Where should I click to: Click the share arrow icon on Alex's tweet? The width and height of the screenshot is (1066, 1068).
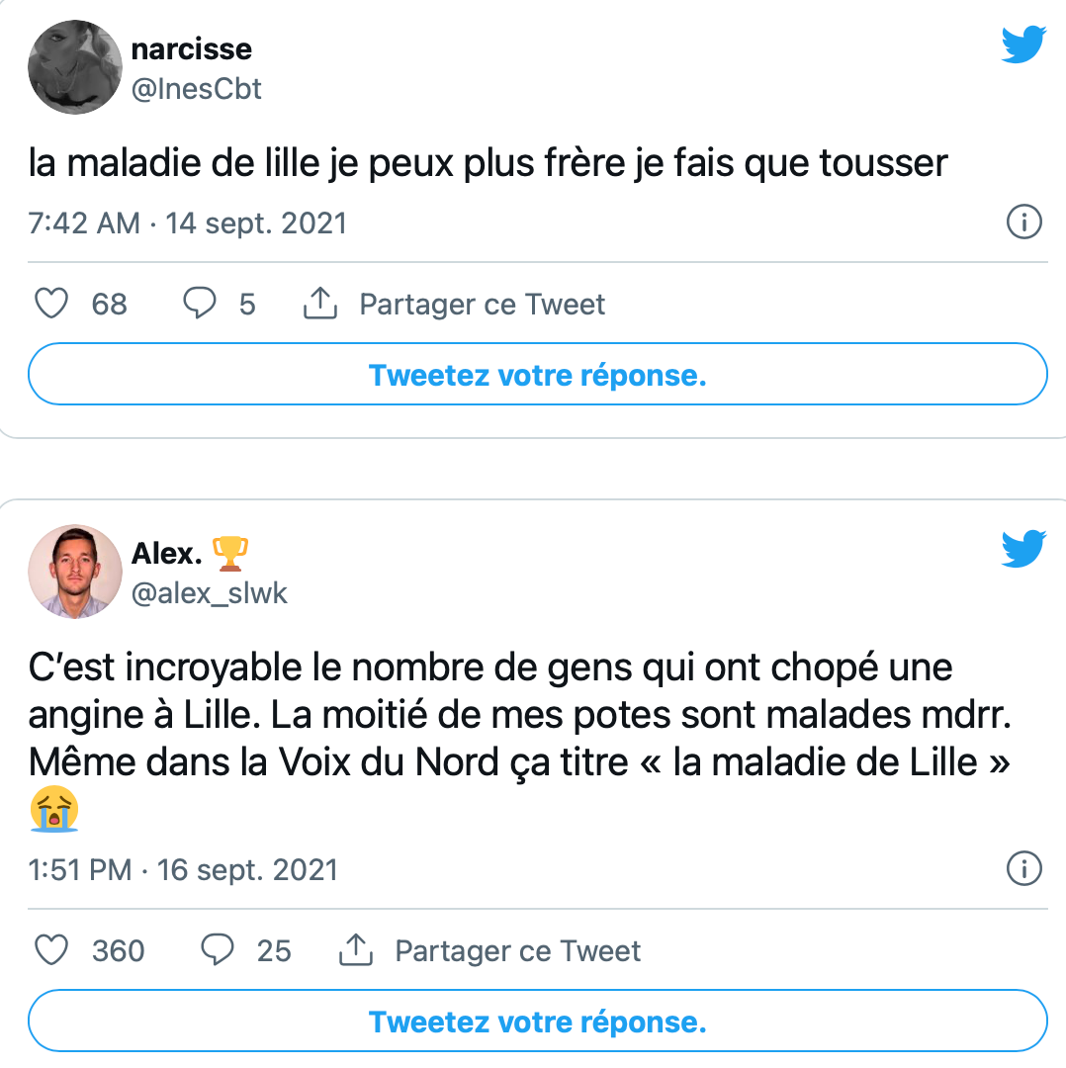(355, 950)
